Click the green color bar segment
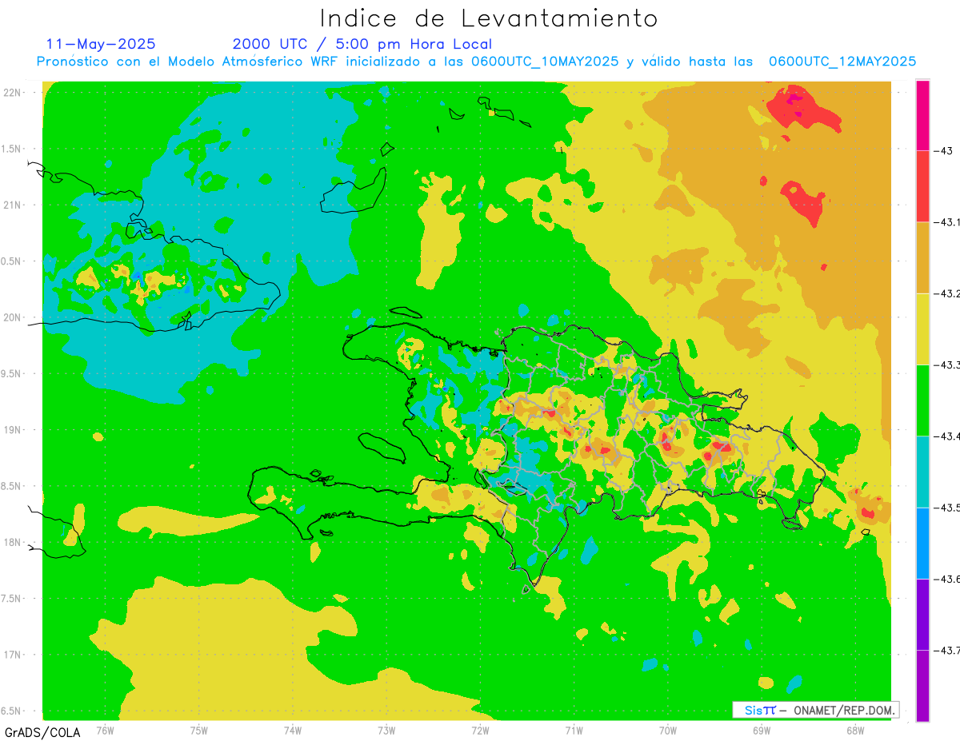960x741 pixels. (922, 400)
